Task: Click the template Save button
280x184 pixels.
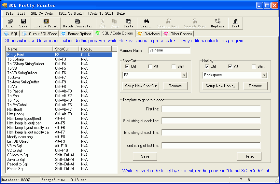Action: tap(145, 156)
